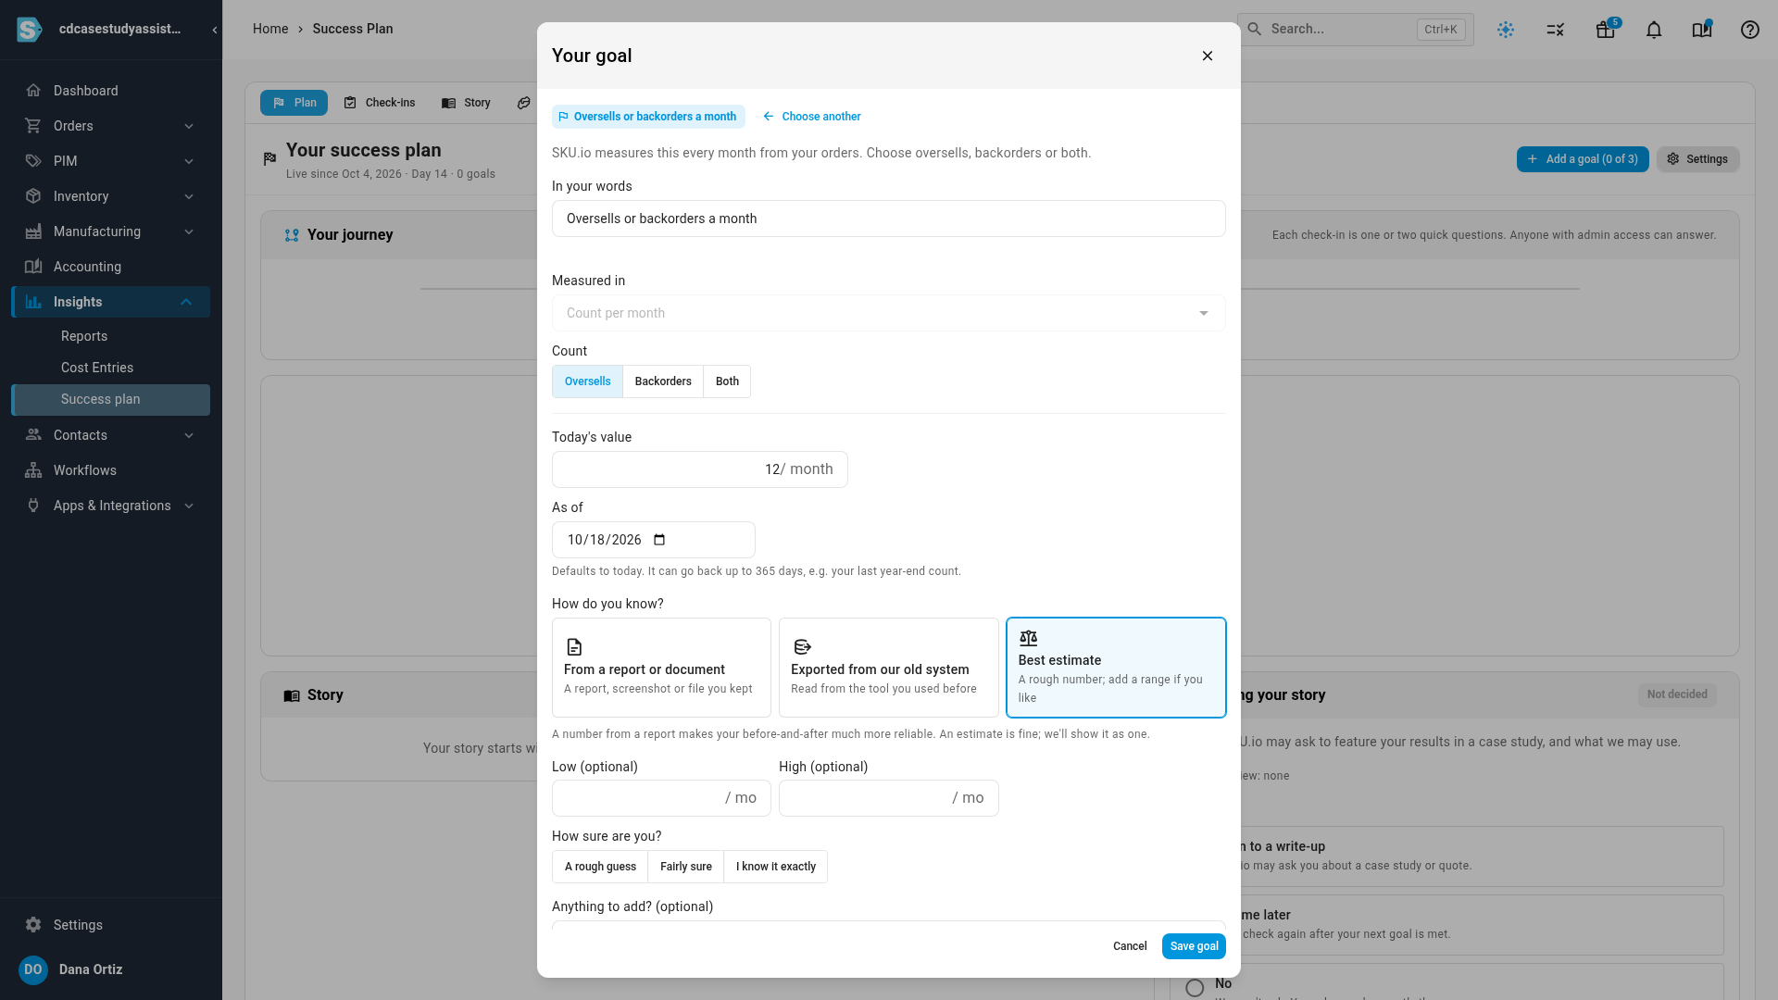This screenshot has height=1000, width=1778.
Task: Click Choose another link
Action: click(812, 117)
